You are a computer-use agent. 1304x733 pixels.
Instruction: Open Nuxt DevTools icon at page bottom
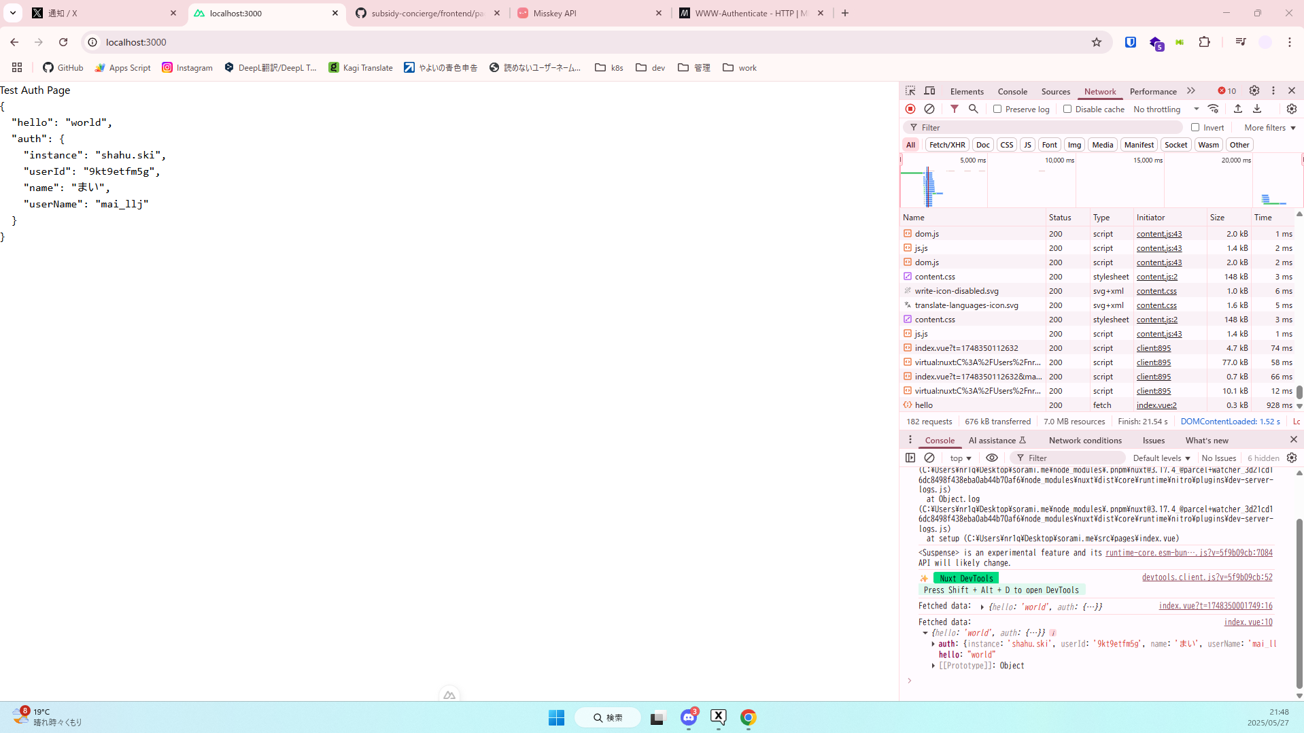click(449, 695)
